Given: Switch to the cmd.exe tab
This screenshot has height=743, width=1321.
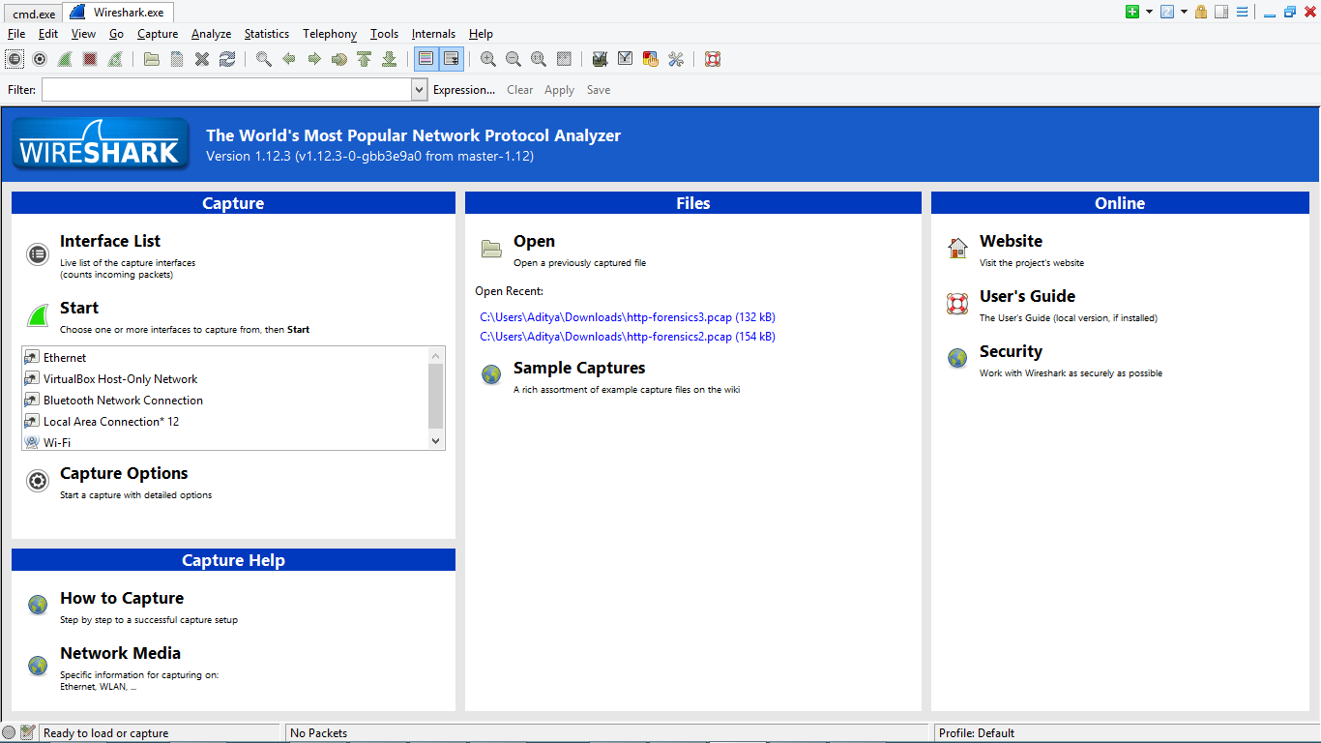Looking at the screenshot, I should 33,13.
